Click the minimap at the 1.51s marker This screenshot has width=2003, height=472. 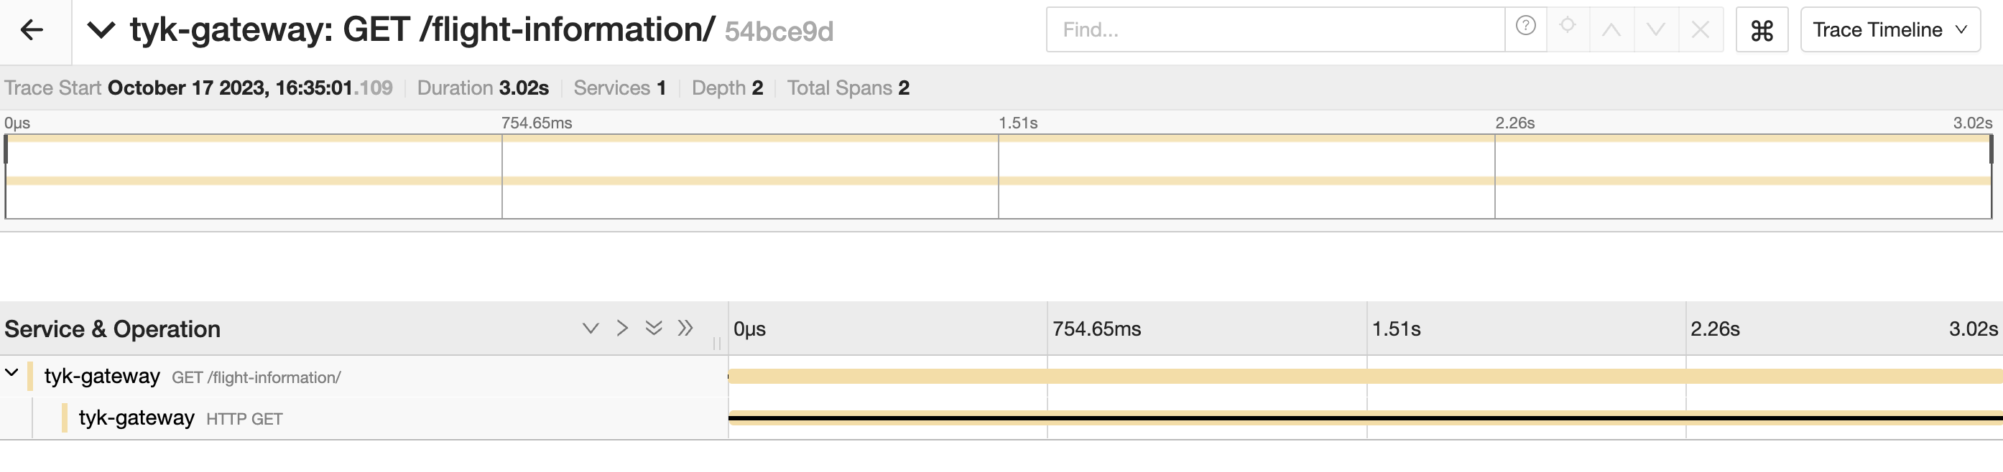(999, 177)
